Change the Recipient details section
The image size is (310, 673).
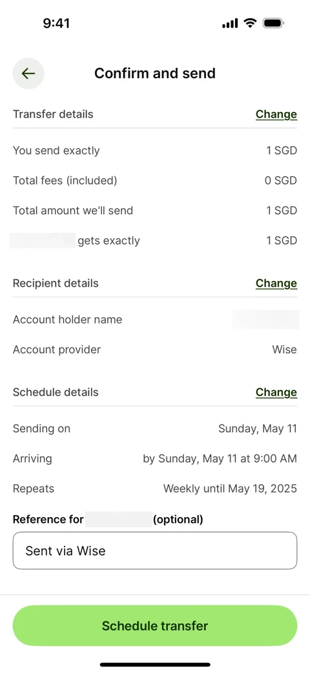coord(276,283)
